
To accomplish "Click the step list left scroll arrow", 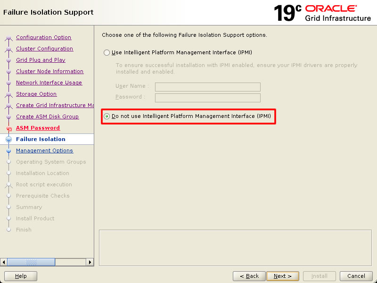I will point(4,262).
